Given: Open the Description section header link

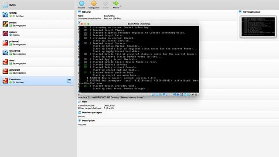Looking at the screenshot, I should point(88,120).
